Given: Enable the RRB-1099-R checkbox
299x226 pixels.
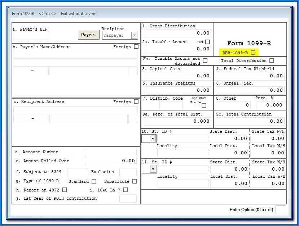Looking at the screenshot, I should (253, 53).
